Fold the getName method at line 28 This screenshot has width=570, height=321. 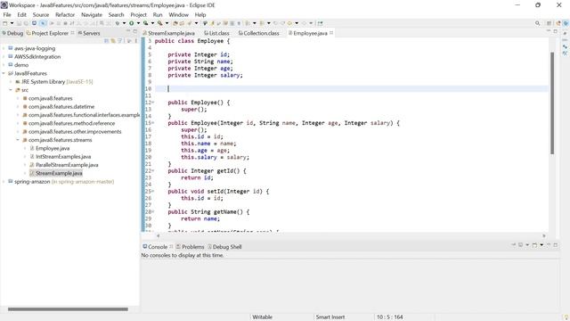pyautogui.click(x=152, y=212)
